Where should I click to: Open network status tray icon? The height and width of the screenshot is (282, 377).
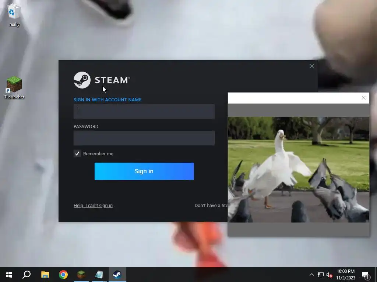pos(321,275)
